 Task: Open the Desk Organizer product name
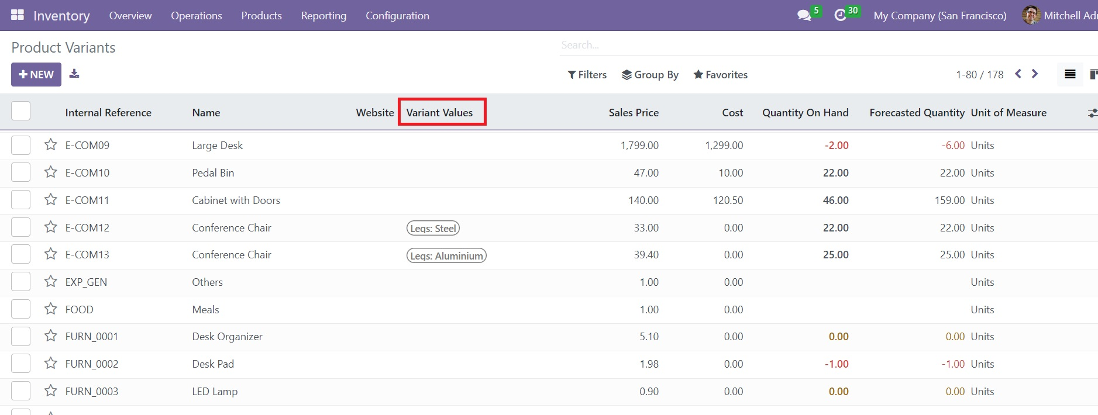click(227, 337)
